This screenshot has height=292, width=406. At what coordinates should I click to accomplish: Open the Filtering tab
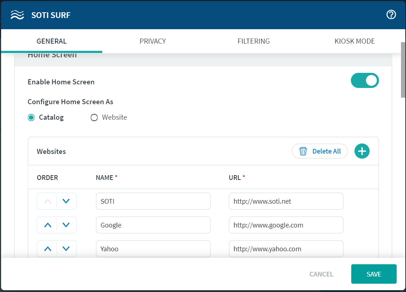click(254, 41)
